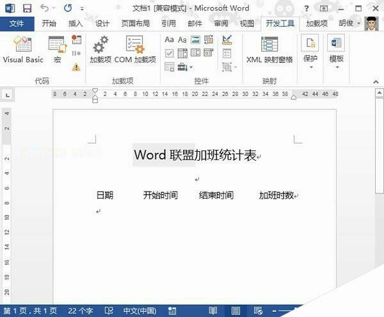This screenshot has height=317, width=384.
Task: Redo the last action
Action: tap(68, 8)
